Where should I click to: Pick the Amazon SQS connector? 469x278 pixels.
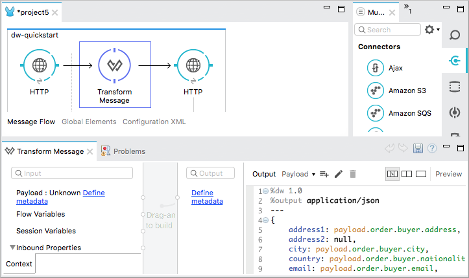376,113
